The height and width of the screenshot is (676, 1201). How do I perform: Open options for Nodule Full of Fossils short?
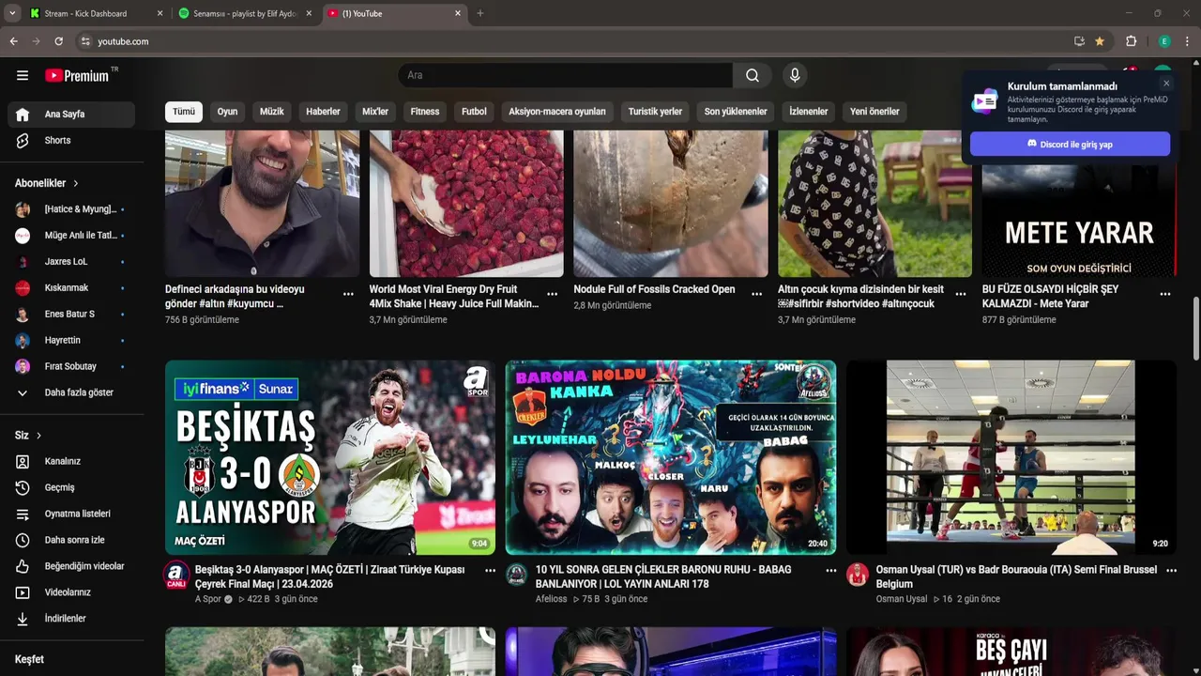tap(757, 294)
